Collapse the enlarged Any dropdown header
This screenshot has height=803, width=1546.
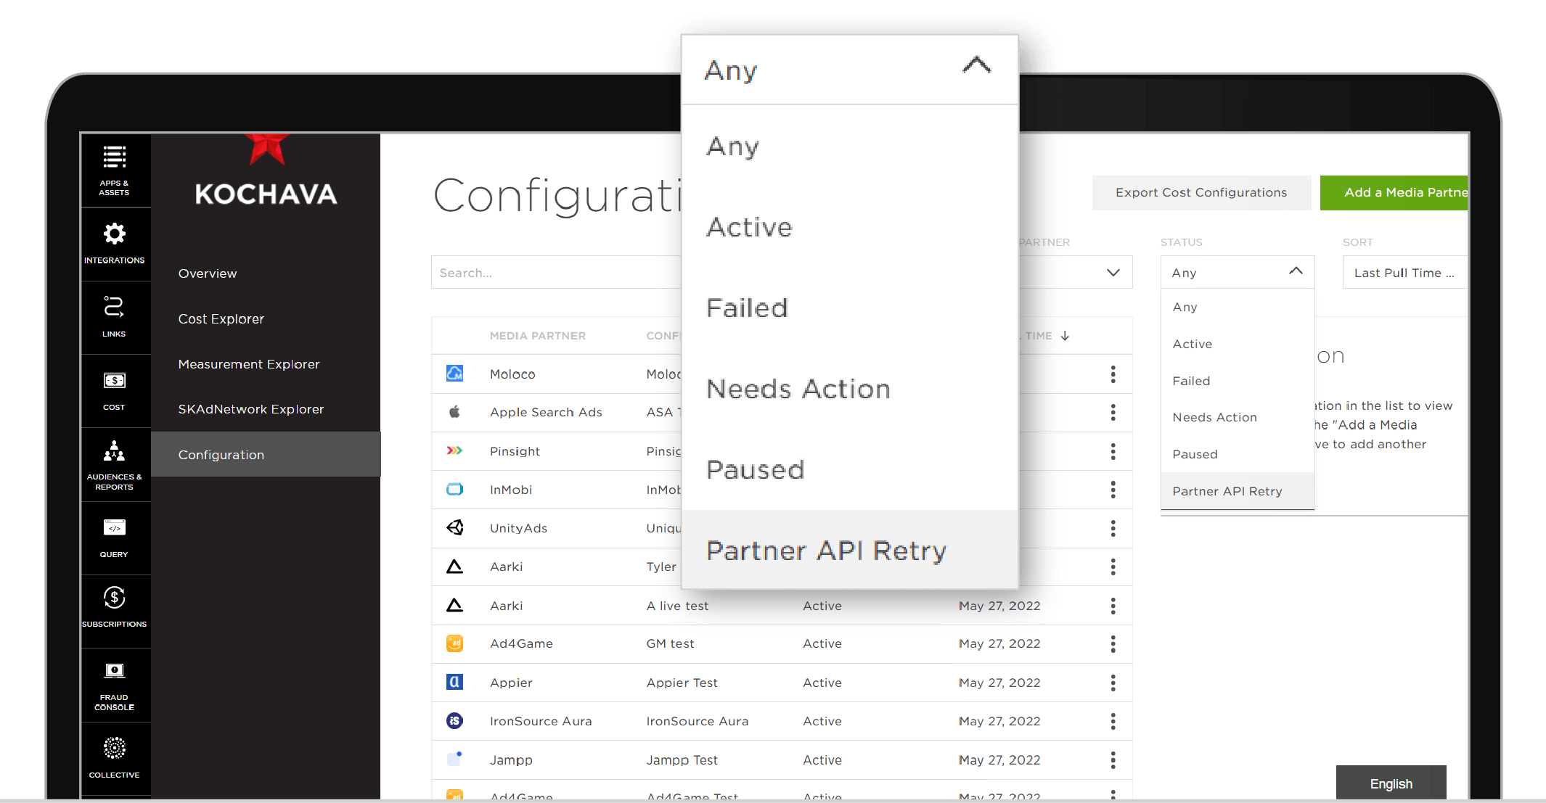(x=849, y=70)
